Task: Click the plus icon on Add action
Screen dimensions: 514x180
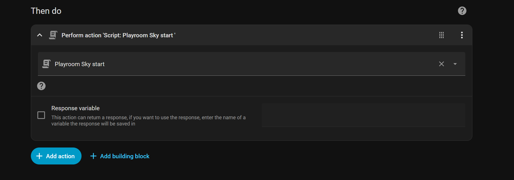Action: (x=40, y=156)
